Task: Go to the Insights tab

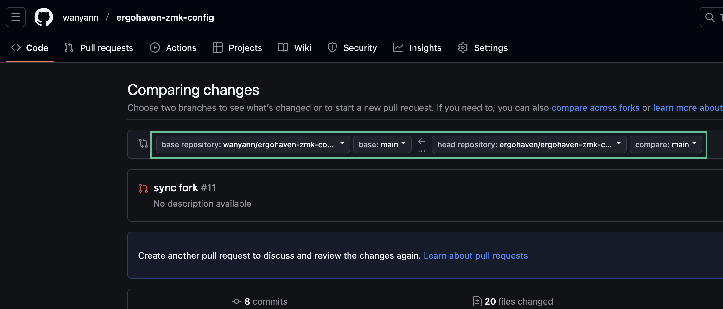Action: point(417,48)
